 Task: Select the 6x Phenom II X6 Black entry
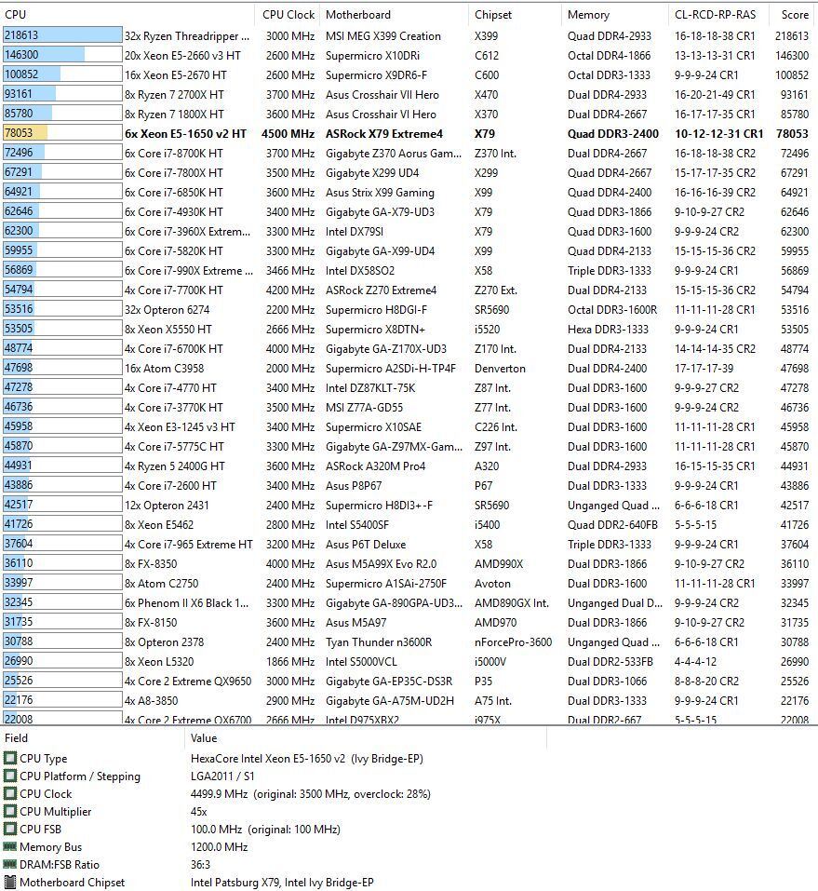coord(186,603)
